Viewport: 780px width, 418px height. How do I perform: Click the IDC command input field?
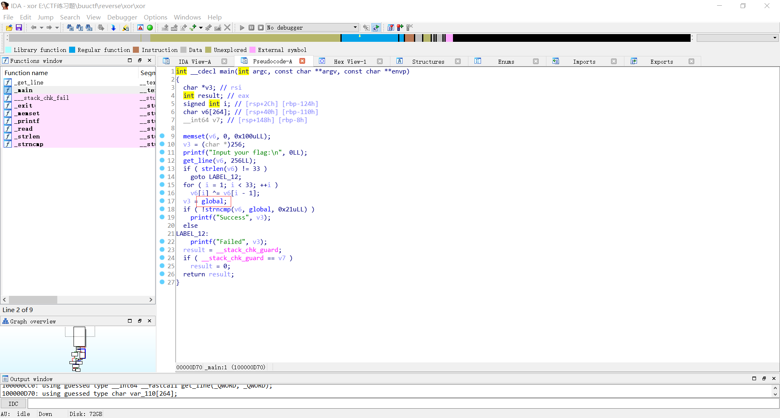click(x=403, y=403)
